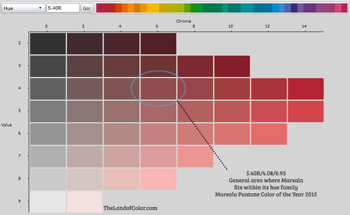Focus the 5.40R hue value field
This screenshot has width=350, height=215.
(63, 8)
